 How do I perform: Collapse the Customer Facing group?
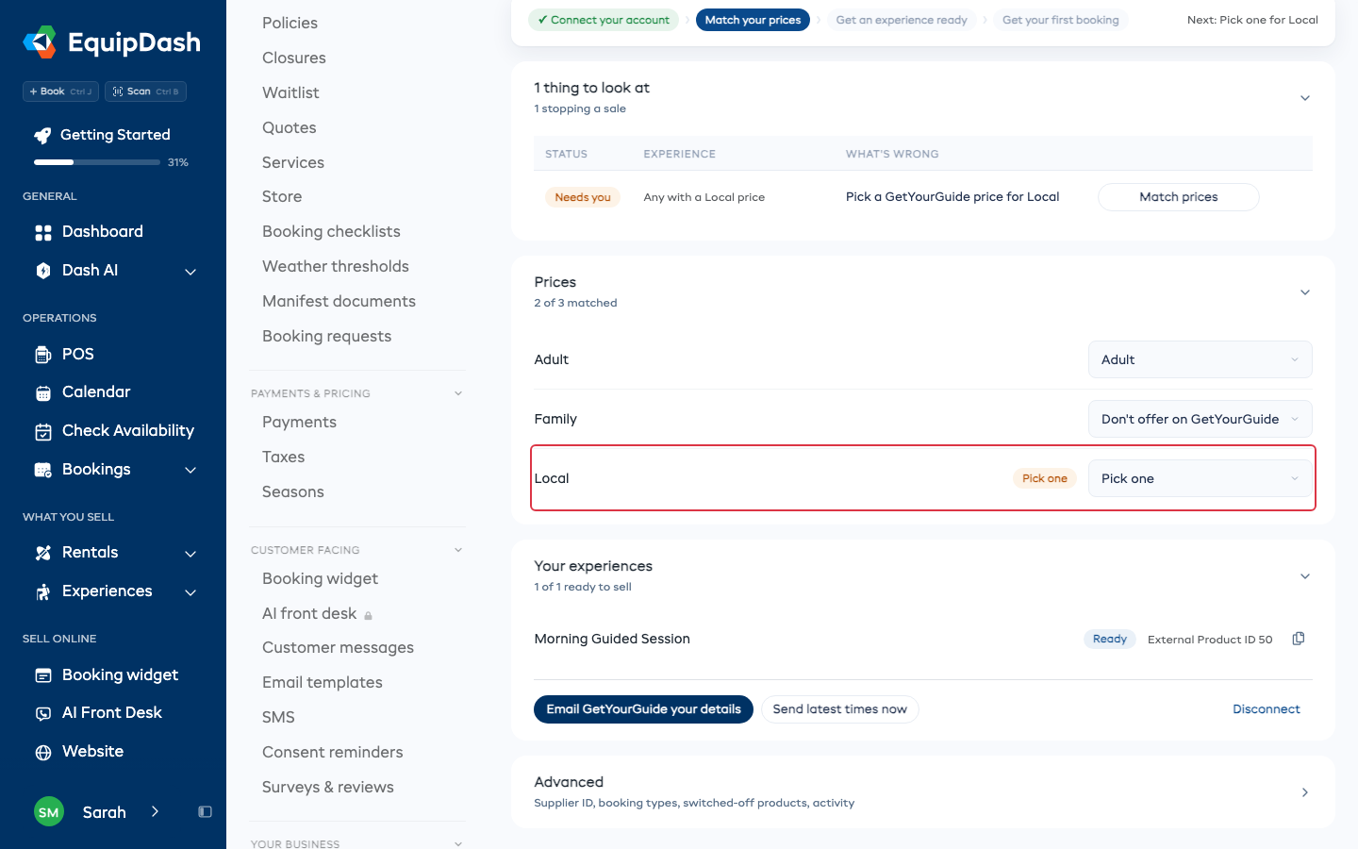pos(458,550)
